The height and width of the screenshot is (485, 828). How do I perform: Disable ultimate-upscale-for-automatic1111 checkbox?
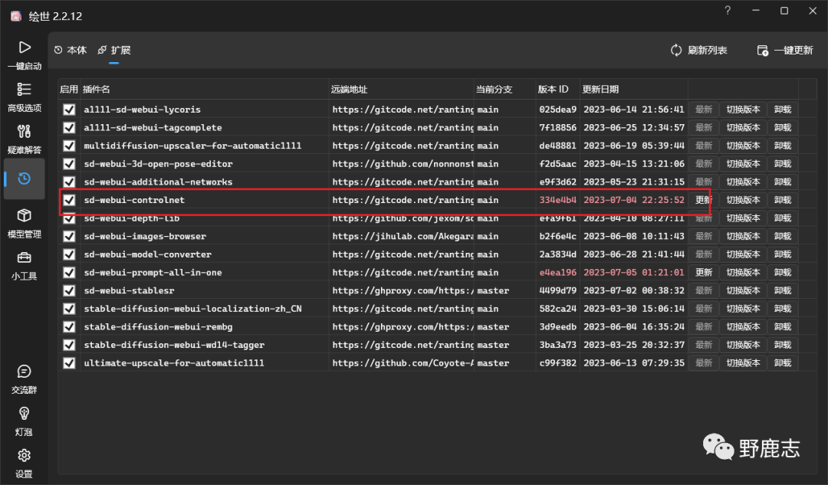tap(69, 363)
